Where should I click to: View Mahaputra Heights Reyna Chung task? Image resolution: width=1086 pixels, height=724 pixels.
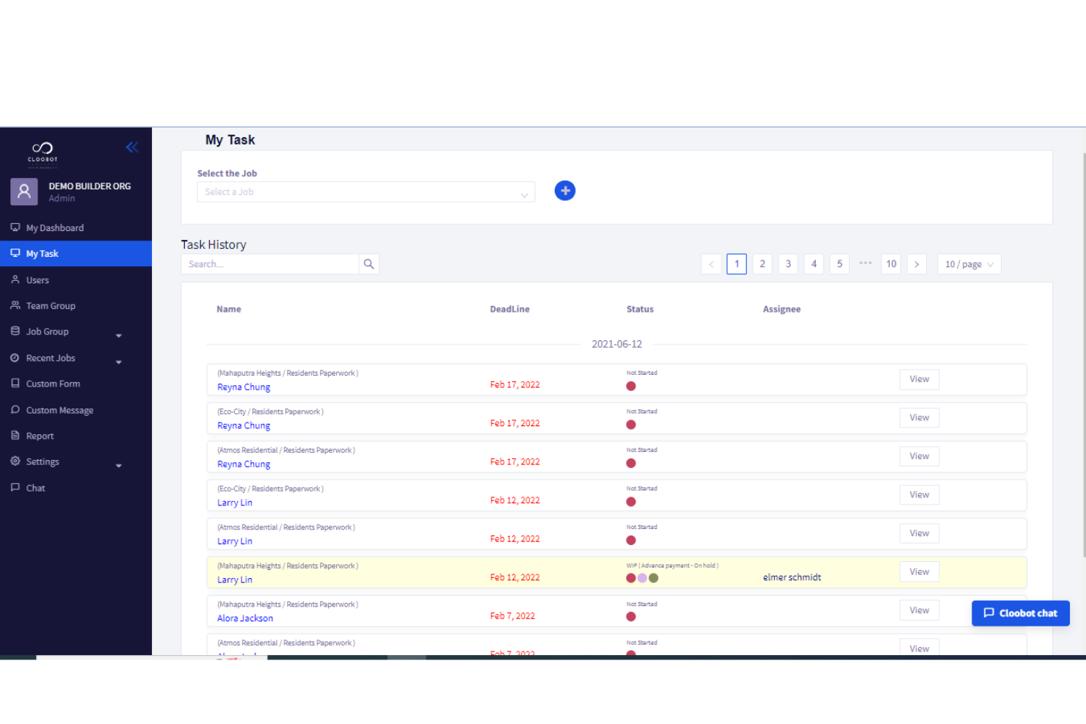pyautogui.click(x=919, y=379)
